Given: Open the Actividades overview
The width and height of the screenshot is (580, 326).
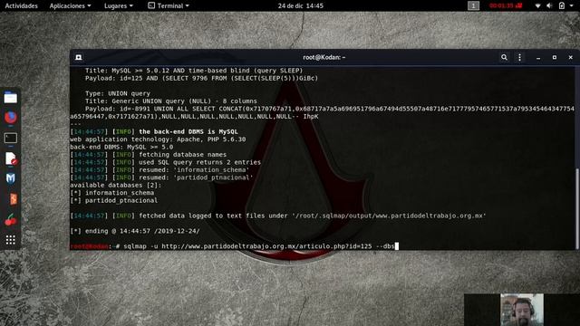Looking at the screenshot, I should coord(21,5).
